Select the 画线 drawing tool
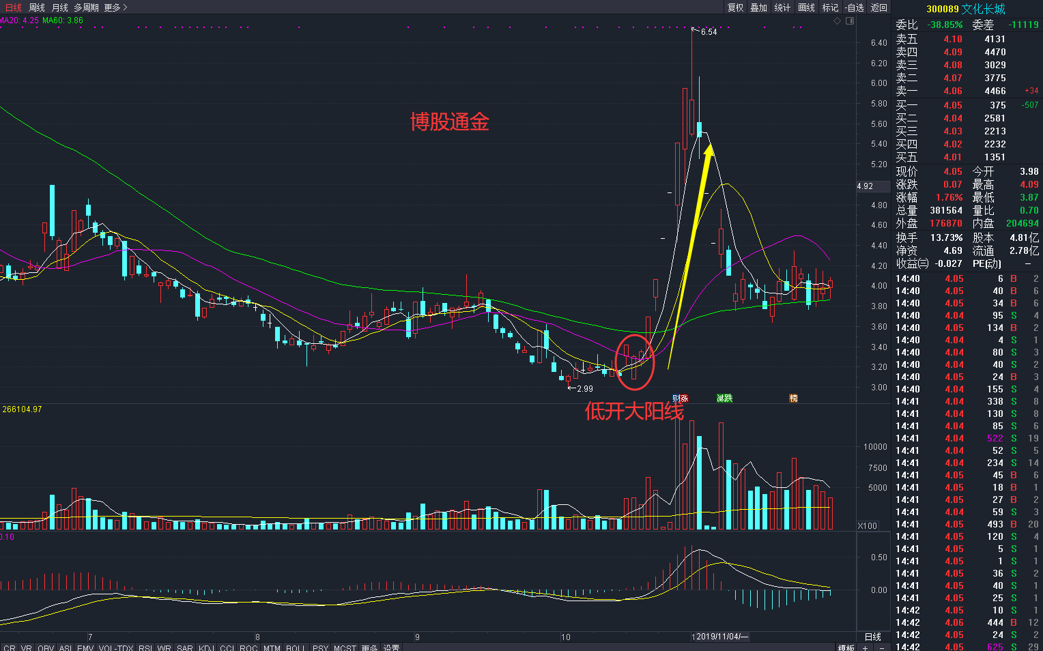This screenshot has width=1043, height=651. (x=806, y=8)
